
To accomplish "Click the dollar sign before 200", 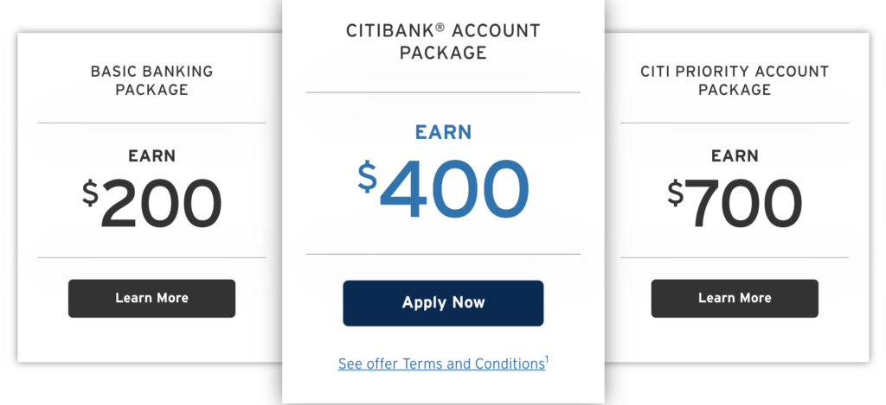I will coord(90,193).
